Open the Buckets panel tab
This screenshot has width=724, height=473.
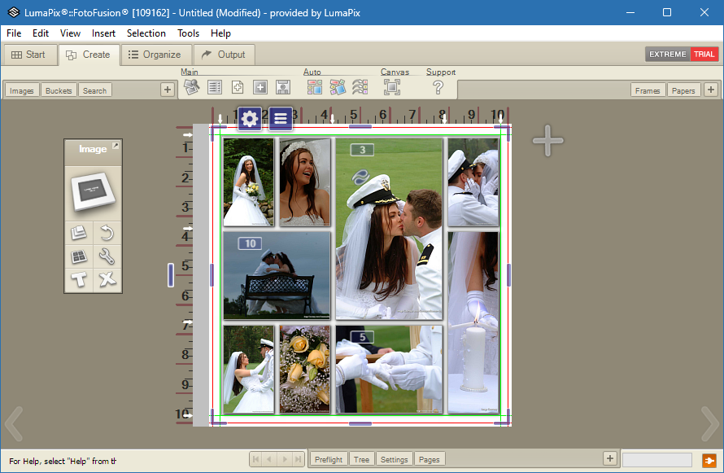coord(59,90)
